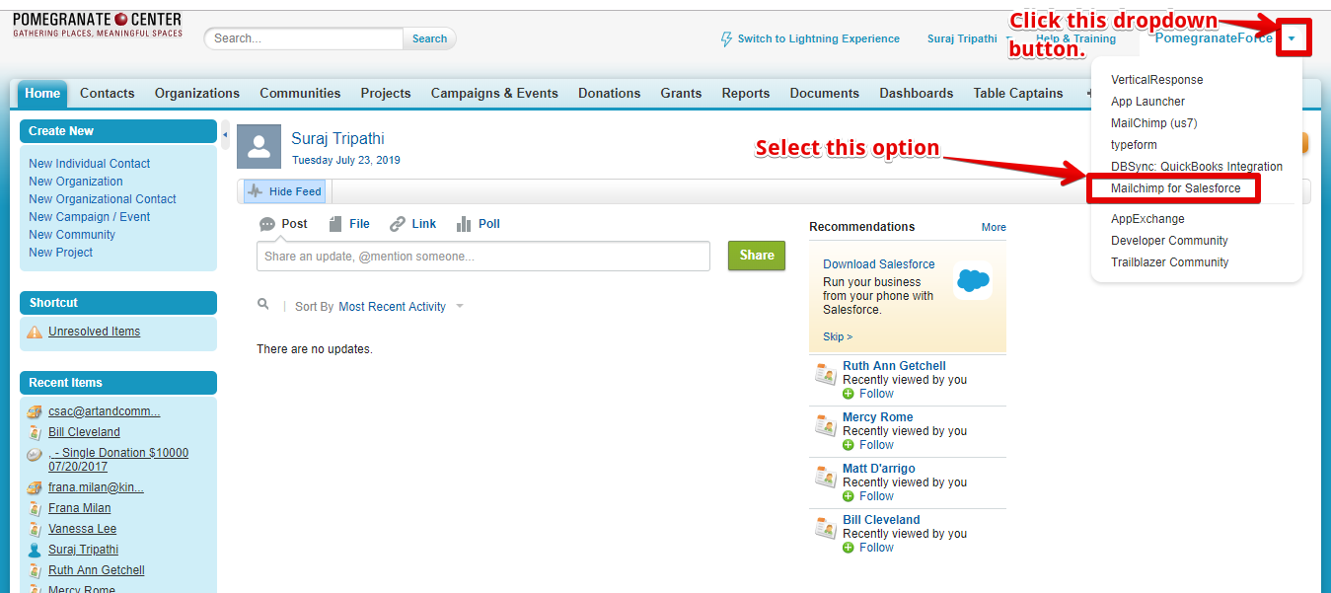
Task: Click New Individual Contact link
Action: click(90, 164)
